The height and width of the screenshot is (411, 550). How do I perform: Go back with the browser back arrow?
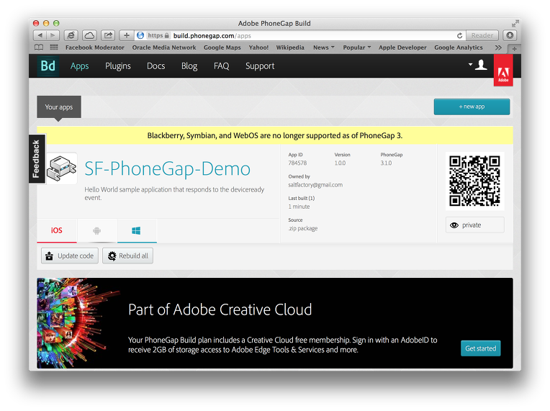coord(40,35)
